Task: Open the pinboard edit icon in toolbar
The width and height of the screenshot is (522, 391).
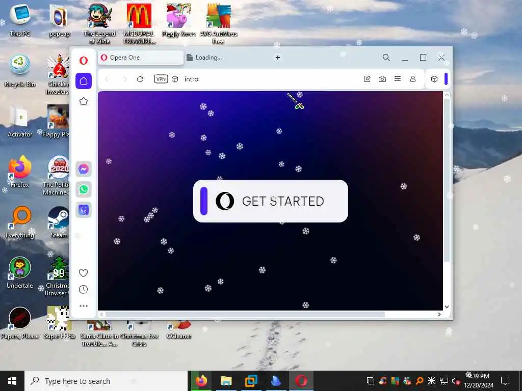Action: [x=367, y=79]
